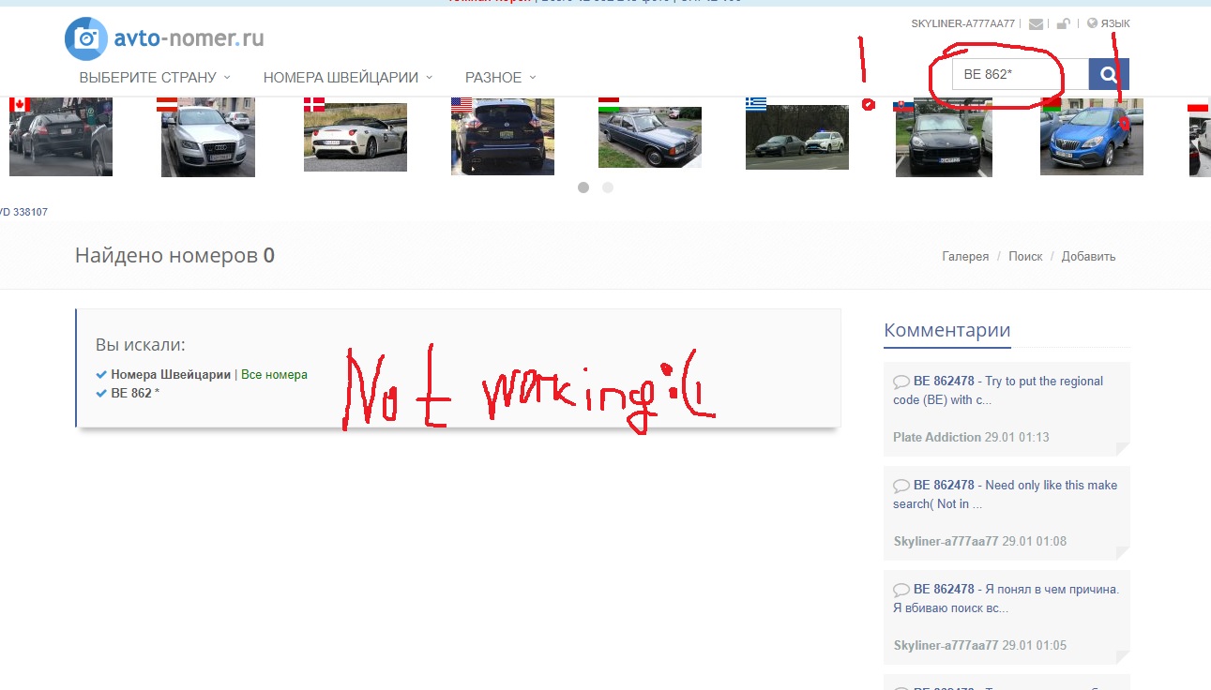
Task: Expand the ВЫБЕРИТЕ СТРАНУ menu
Action: [x=155, y=78]
